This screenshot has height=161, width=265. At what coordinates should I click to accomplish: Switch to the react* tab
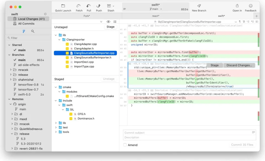pyautogui.click(x=156, y=16)
